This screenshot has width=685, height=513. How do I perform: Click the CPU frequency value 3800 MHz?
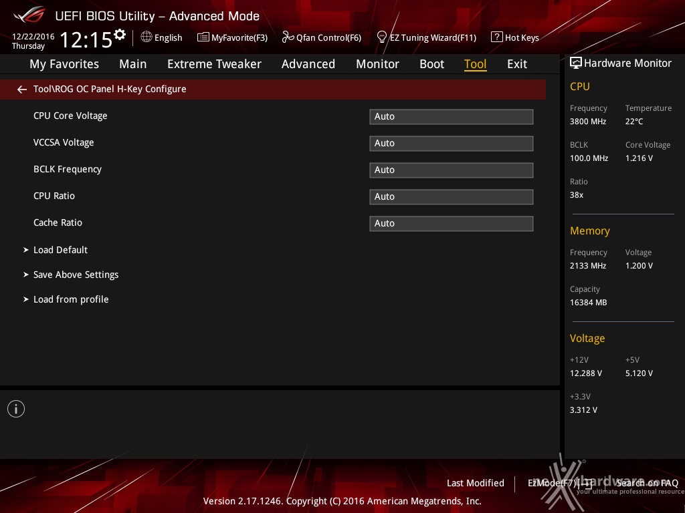588,122
